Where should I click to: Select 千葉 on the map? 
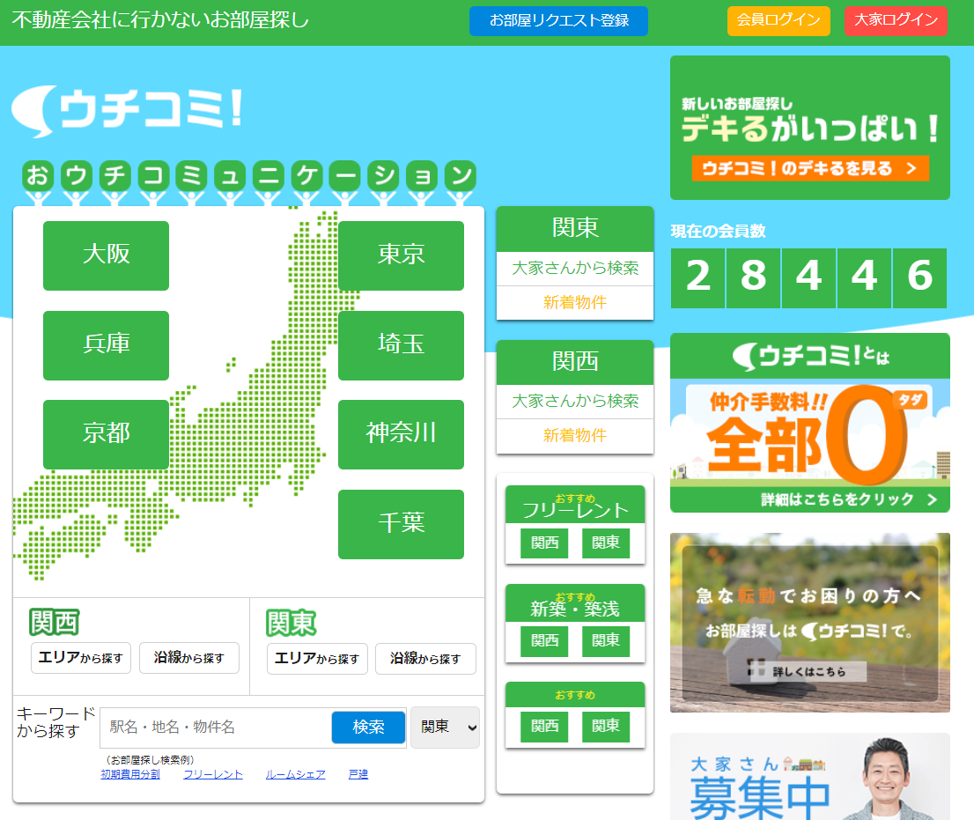402,524
